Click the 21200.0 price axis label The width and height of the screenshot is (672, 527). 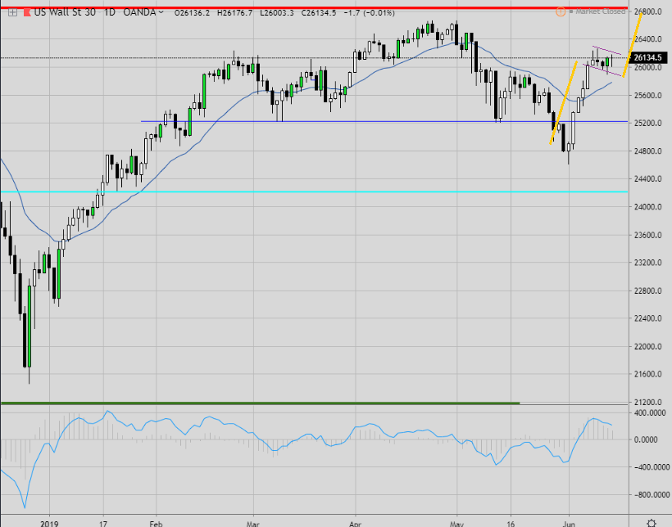650,402
